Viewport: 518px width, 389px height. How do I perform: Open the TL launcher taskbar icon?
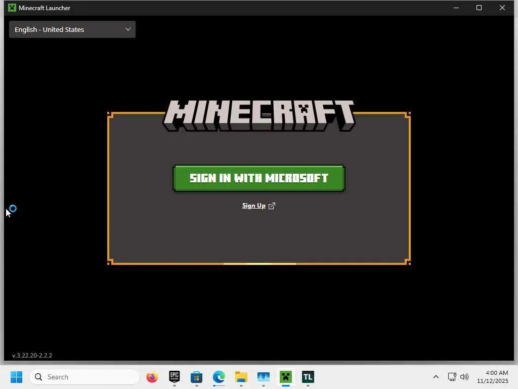(x=308, y=377)
